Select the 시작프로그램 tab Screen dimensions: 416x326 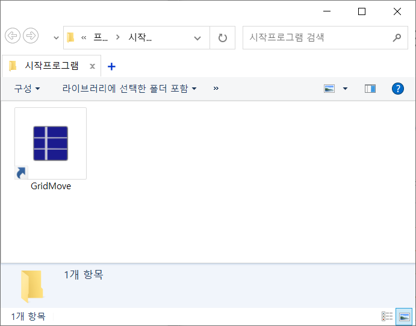[x=51, y=66]
